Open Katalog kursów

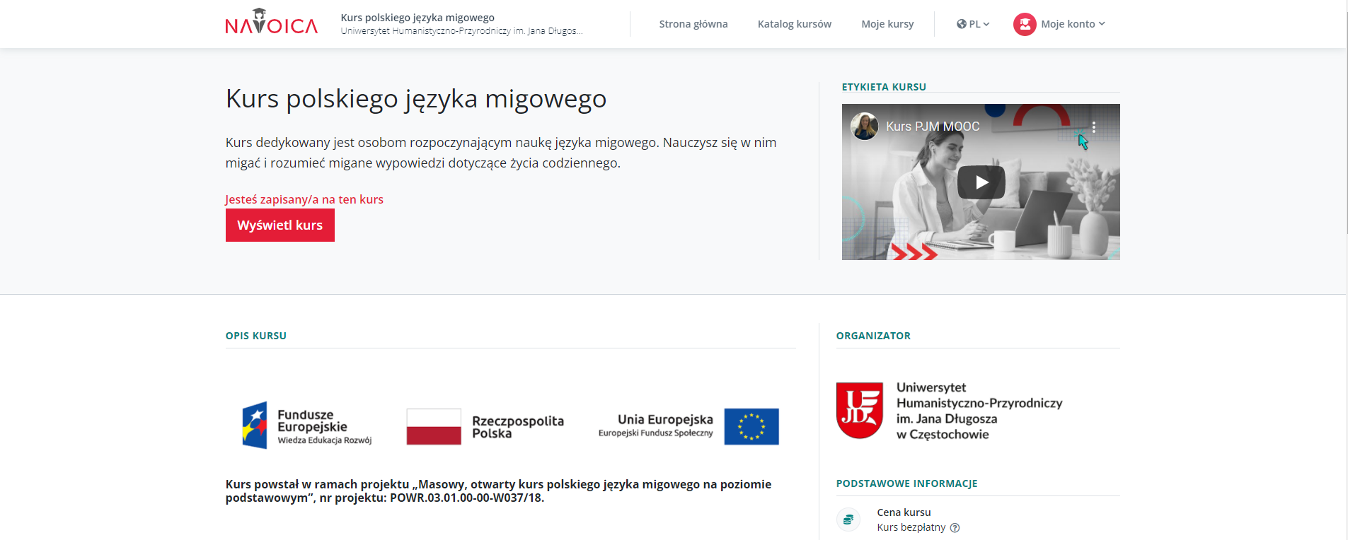[x=794, y=24]
